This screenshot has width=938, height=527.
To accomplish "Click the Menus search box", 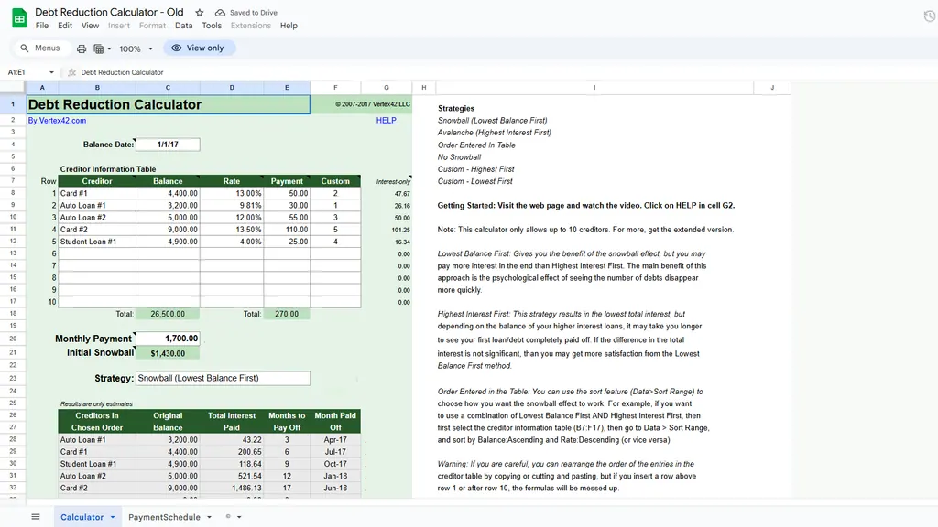I will click(39, 48).
